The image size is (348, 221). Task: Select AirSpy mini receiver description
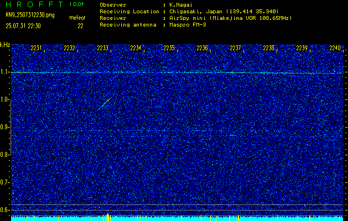point(230,18)
